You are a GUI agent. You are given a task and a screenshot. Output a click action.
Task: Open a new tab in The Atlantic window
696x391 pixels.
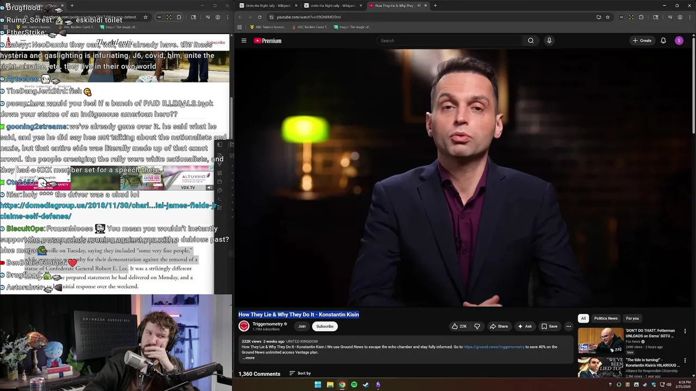pyautogui.click(x=72, y=5)
